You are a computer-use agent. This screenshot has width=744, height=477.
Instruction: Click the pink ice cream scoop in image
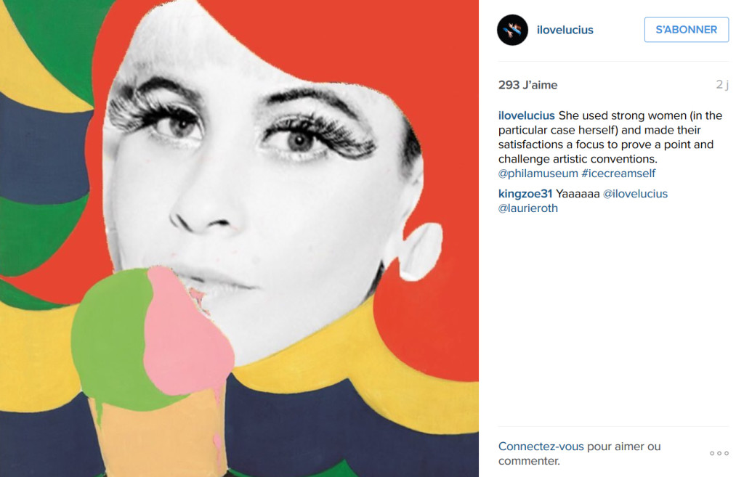(187, 332)
